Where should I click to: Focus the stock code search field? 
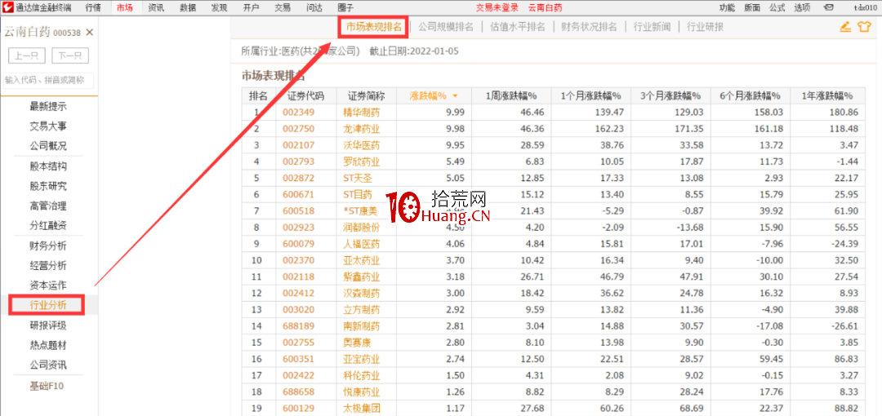49,81
